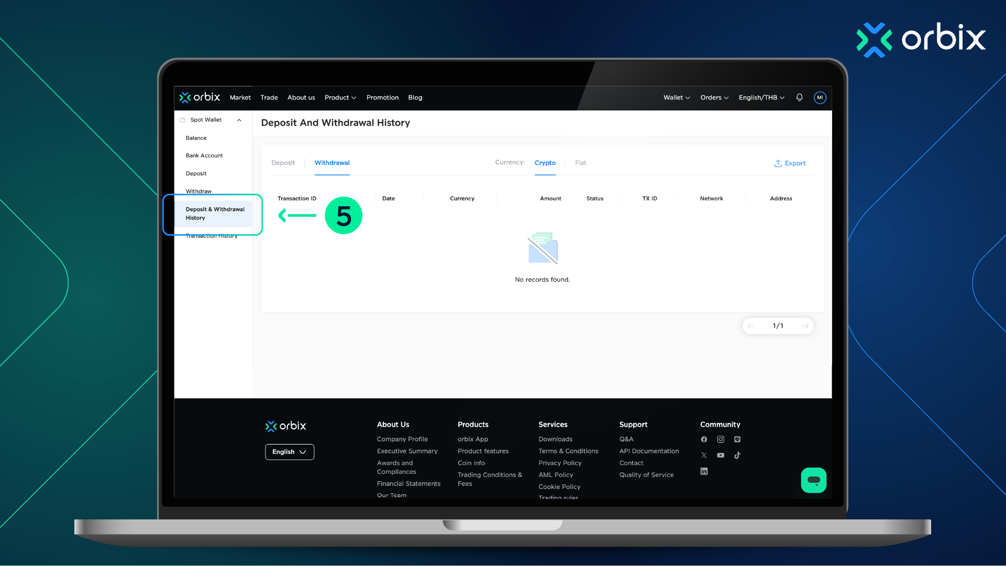This screenshot has height=566, width=1006.
Task: Open the X (Twitter) footer icon
Action: coord(704,455)
